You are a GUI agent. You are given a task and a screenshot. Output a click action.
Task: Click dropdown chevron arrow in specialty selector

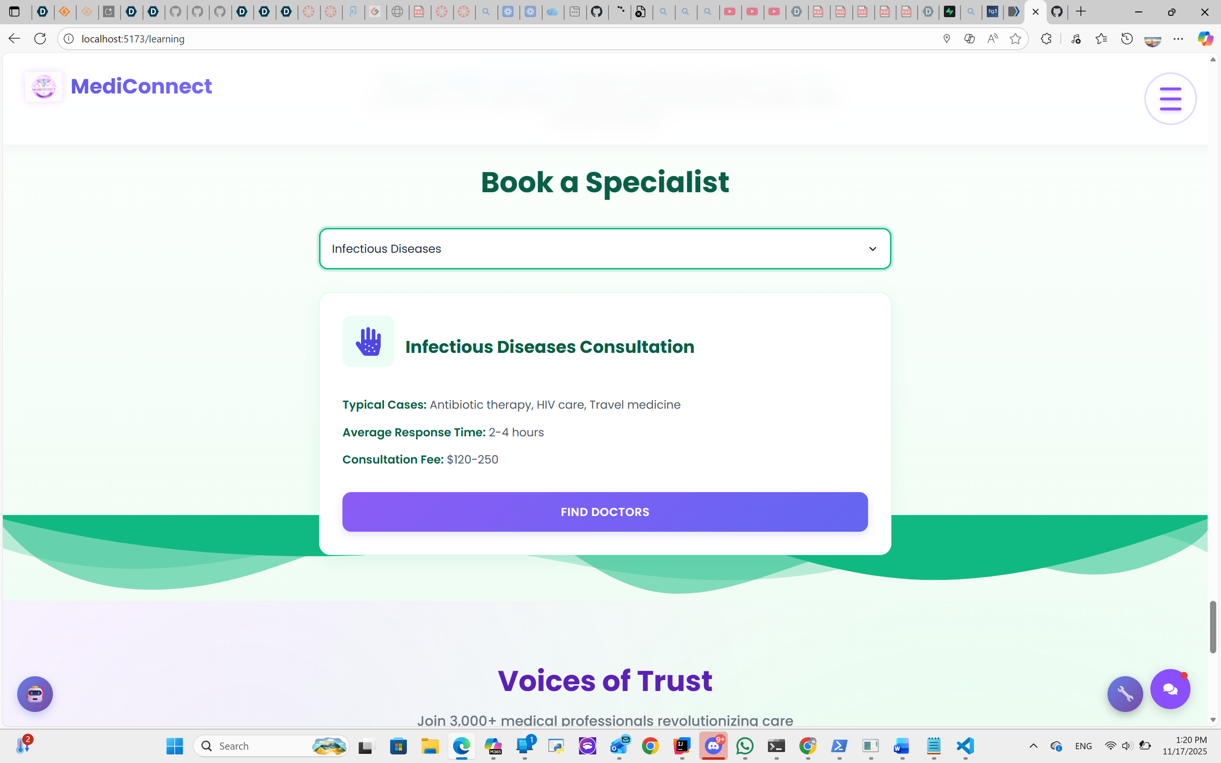pos(872,249)
